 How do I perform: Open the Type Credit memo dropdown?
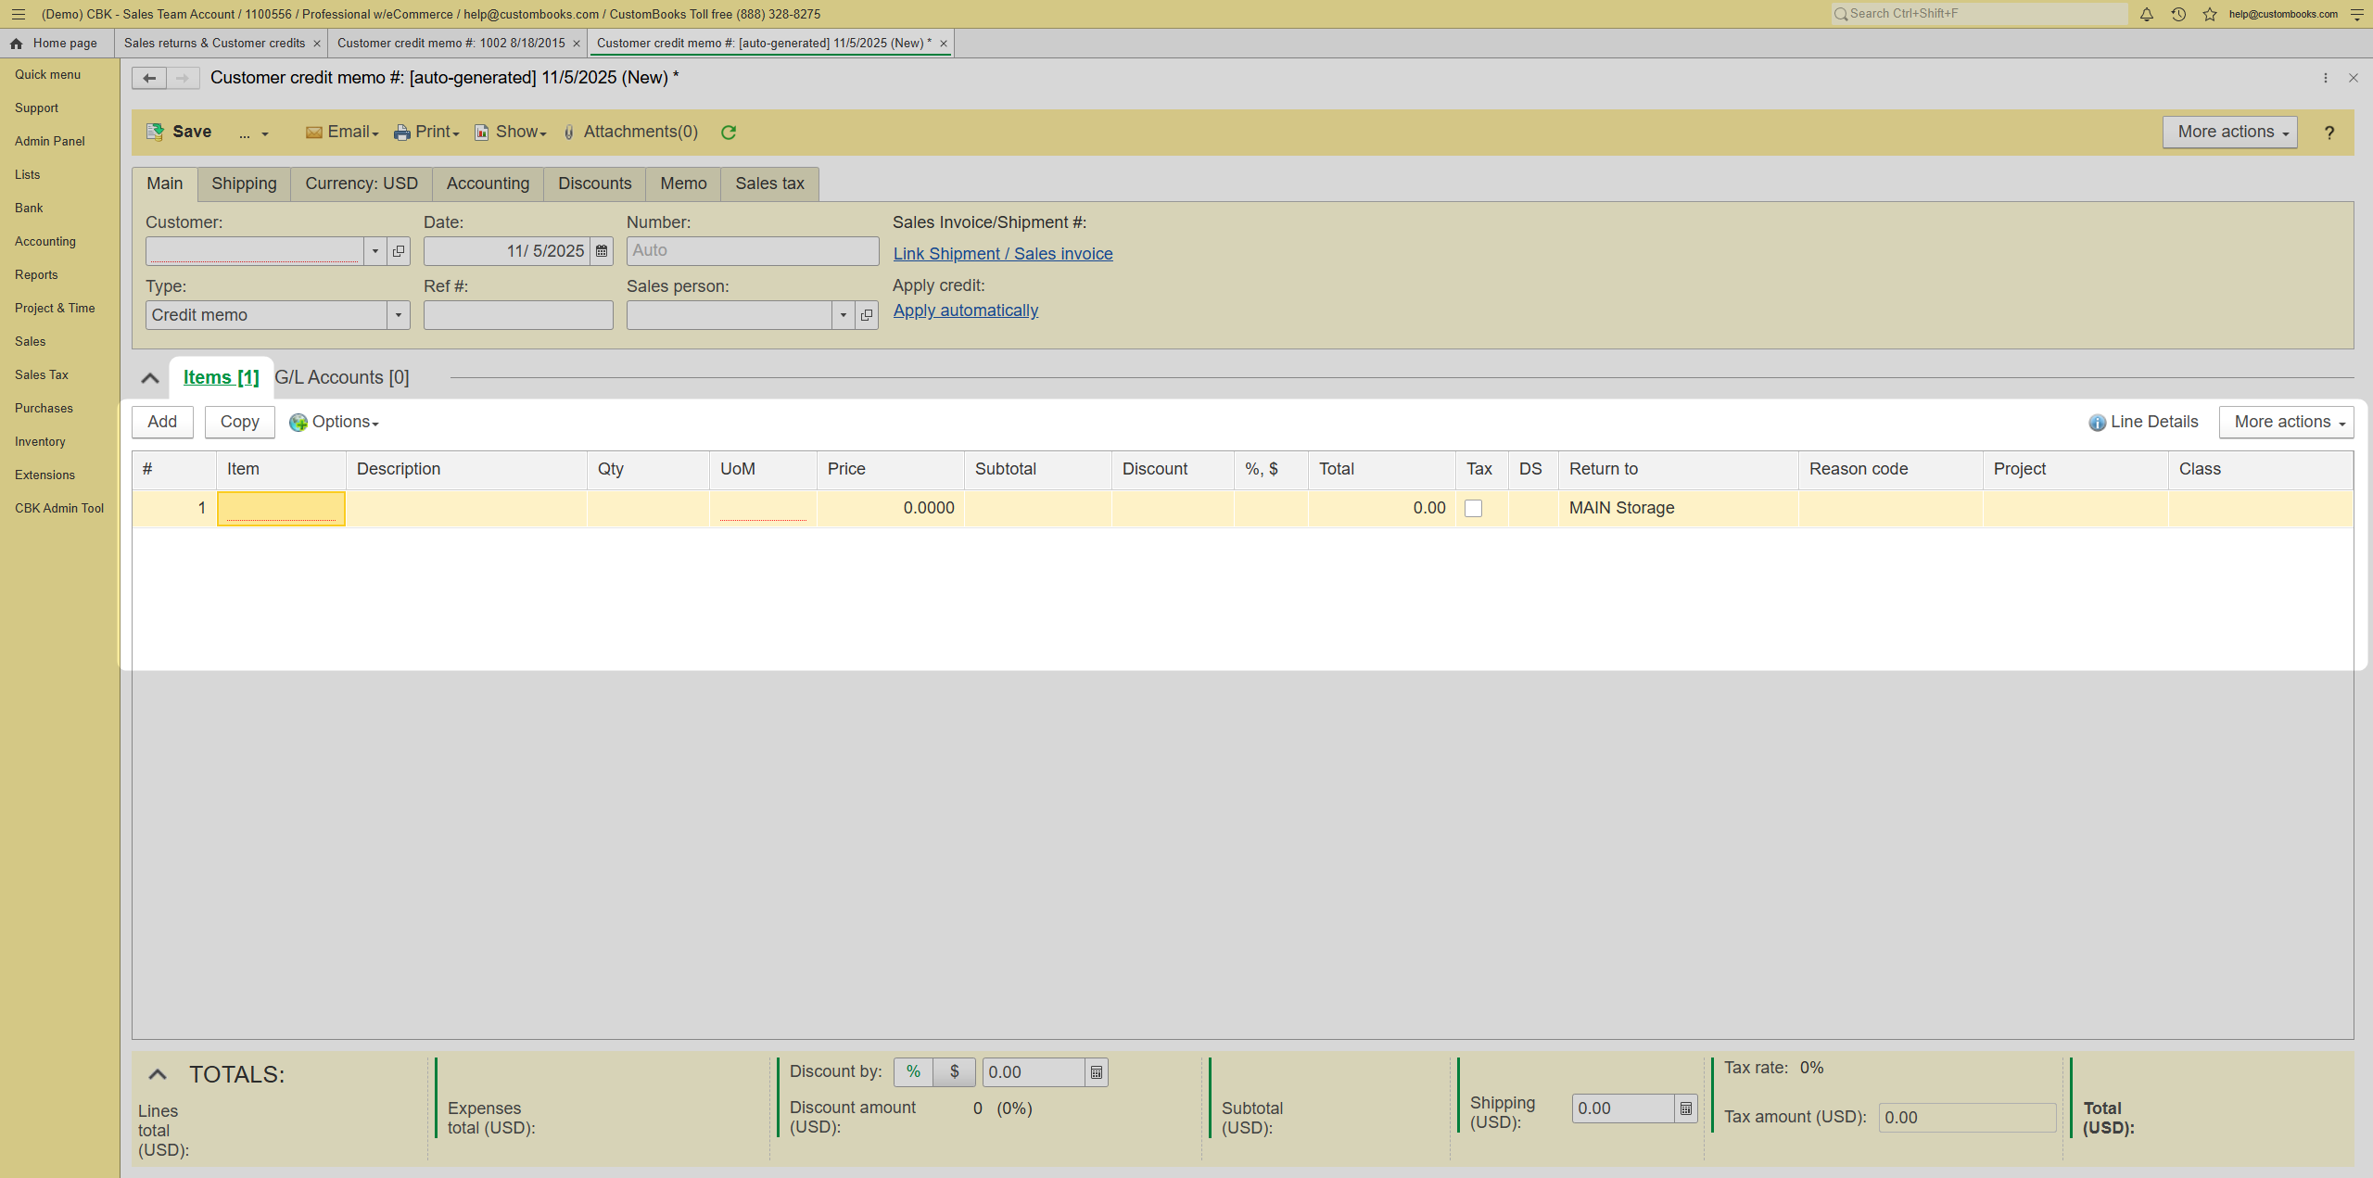point(399,315)
